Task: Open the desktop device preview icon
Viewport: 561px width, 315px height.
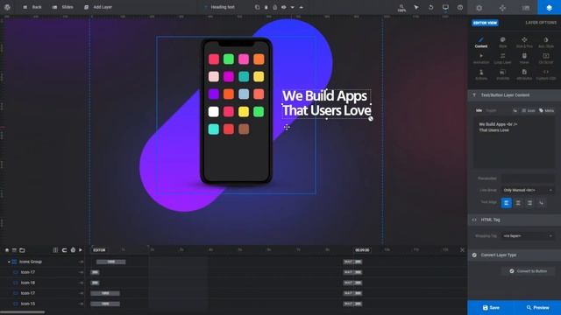Action: pos(445,7)
